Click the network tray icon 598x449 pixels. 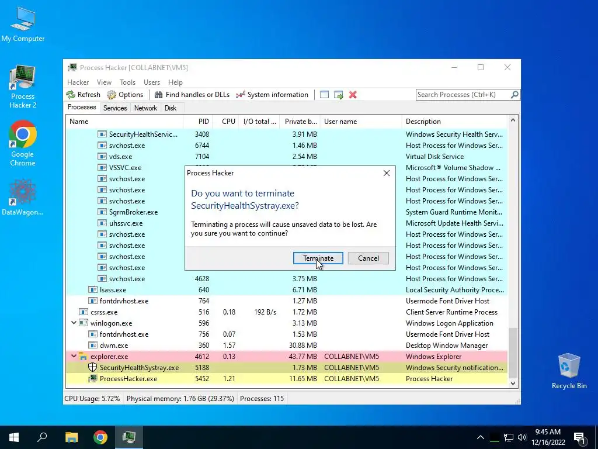coord(509,437)
